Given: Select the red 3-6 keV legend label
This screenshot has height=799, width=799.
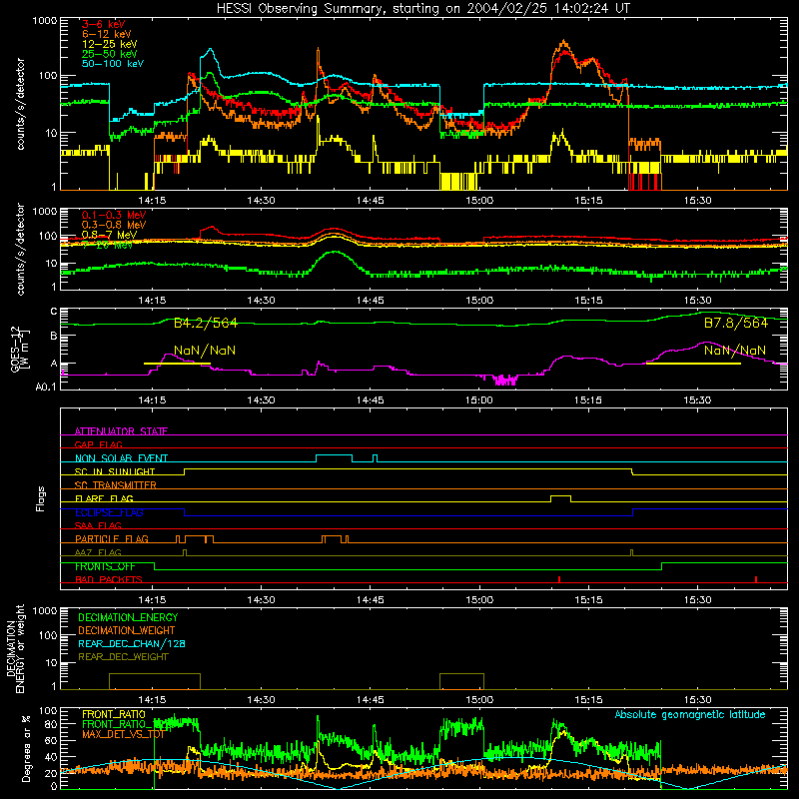Looking at the screenshot, I should tap(104, 24).
